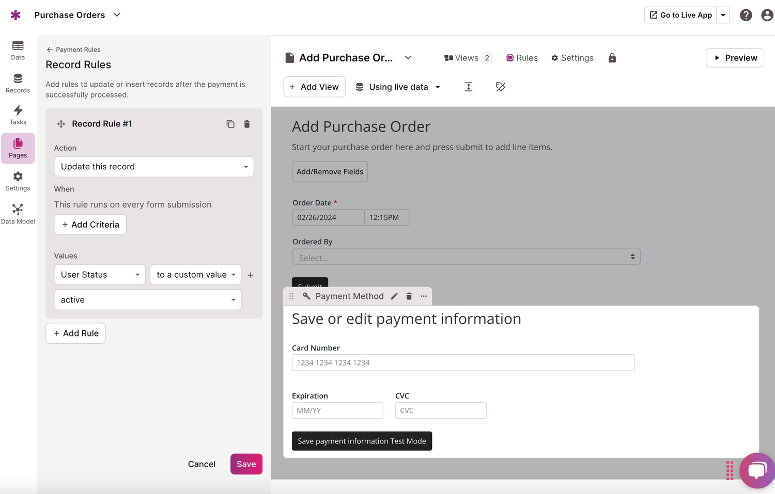Image resolution: width=775 pixels, height=494 pixels.
Task: Click the Save button
Action: (x=246, y=464)
